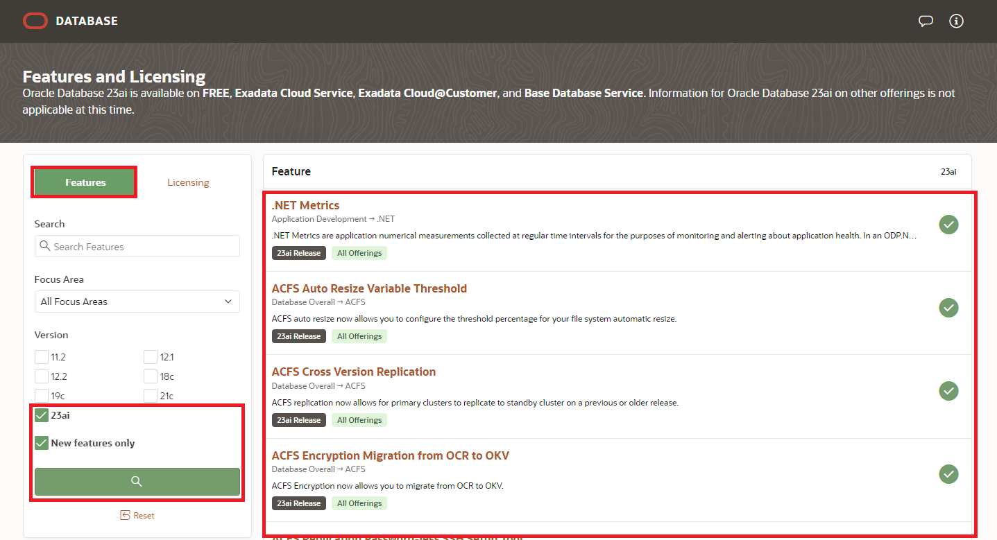Open the feedback chat bubble icon
Screen dimensions: 997x540
pos(926,21)
